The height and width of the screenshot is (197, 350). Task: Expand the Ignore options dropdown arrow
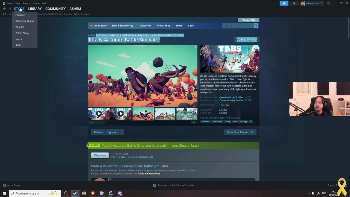point(122,132)
